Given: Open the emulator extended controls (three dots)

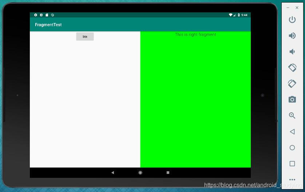Looking at the screenshot, I should point(292,180).
